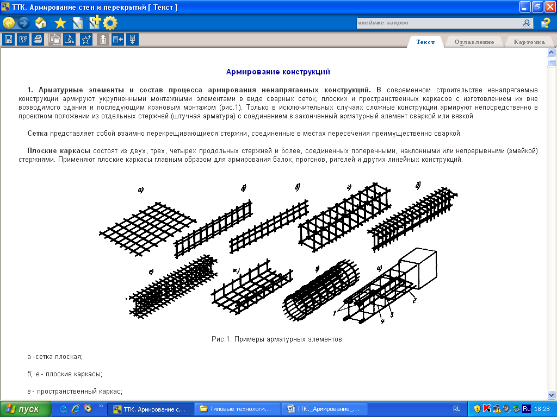Image resolution: width=557 pixels, height=417 pixels.
Task: Print the document with the printer icon
Action: pos(38,39)
